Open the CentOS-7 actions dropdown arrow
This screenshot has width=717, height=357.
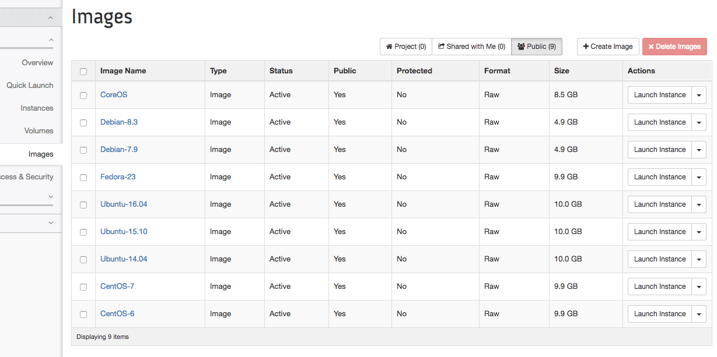[699, 287]
